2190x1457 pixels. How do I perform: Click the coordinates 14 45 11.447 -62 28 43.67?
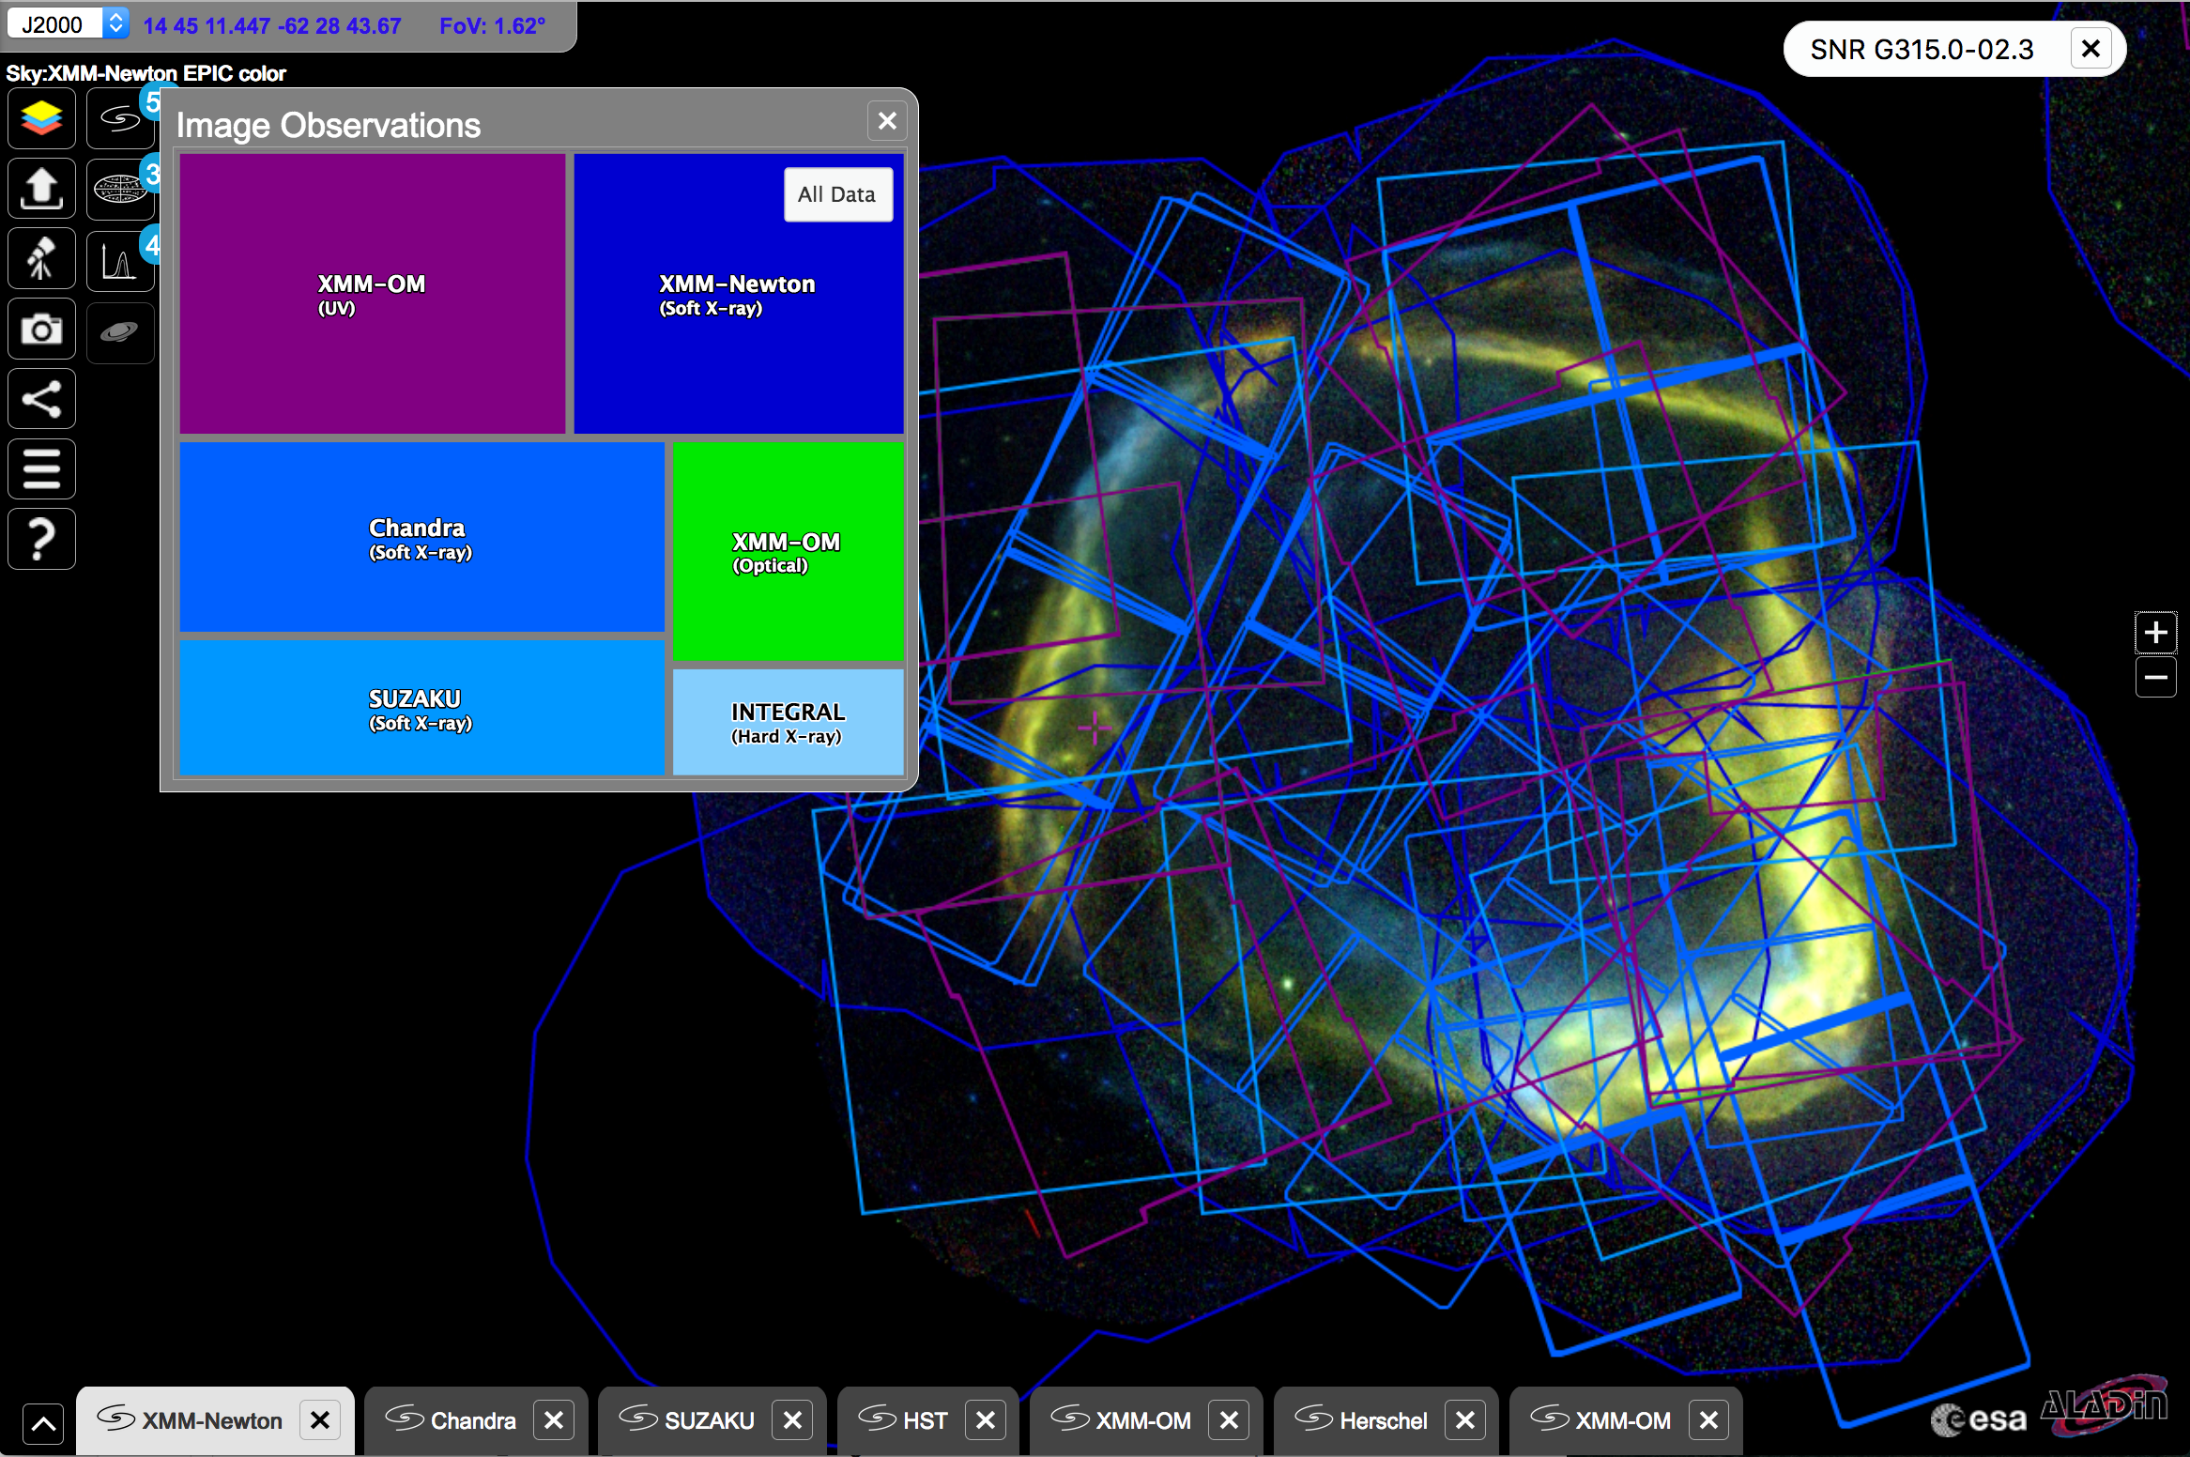click(x=272, y=26)
